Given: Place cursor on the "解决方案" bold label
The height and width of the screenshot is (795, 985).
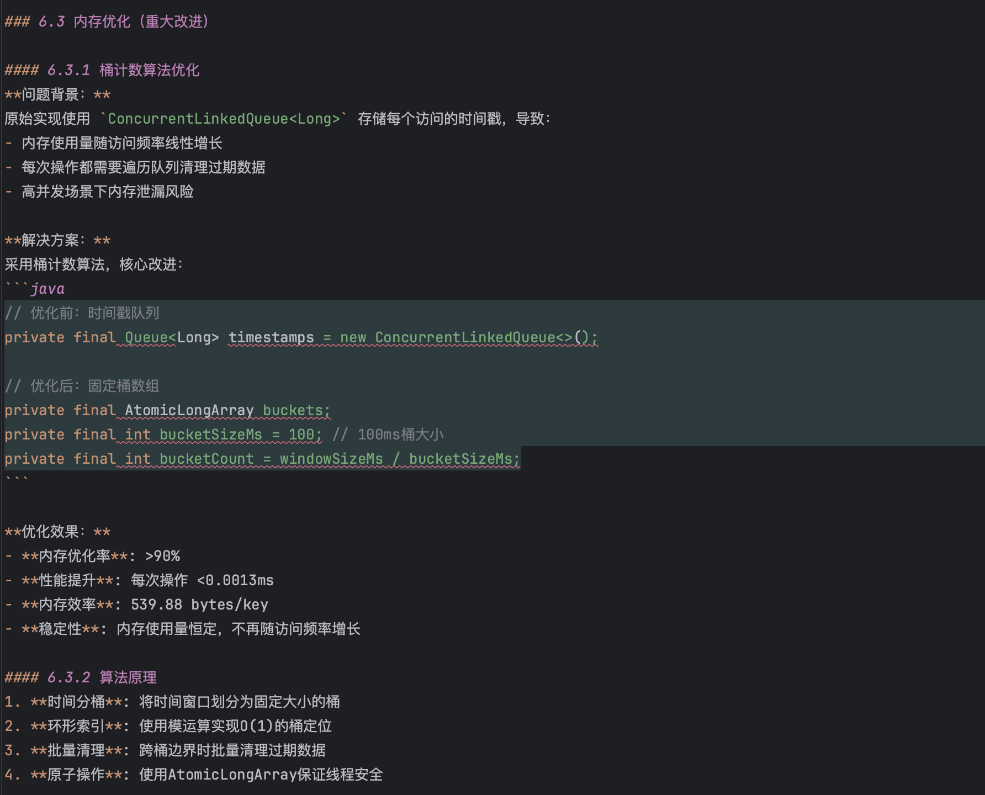Looking at the screenshot, I should click(50, 240).
